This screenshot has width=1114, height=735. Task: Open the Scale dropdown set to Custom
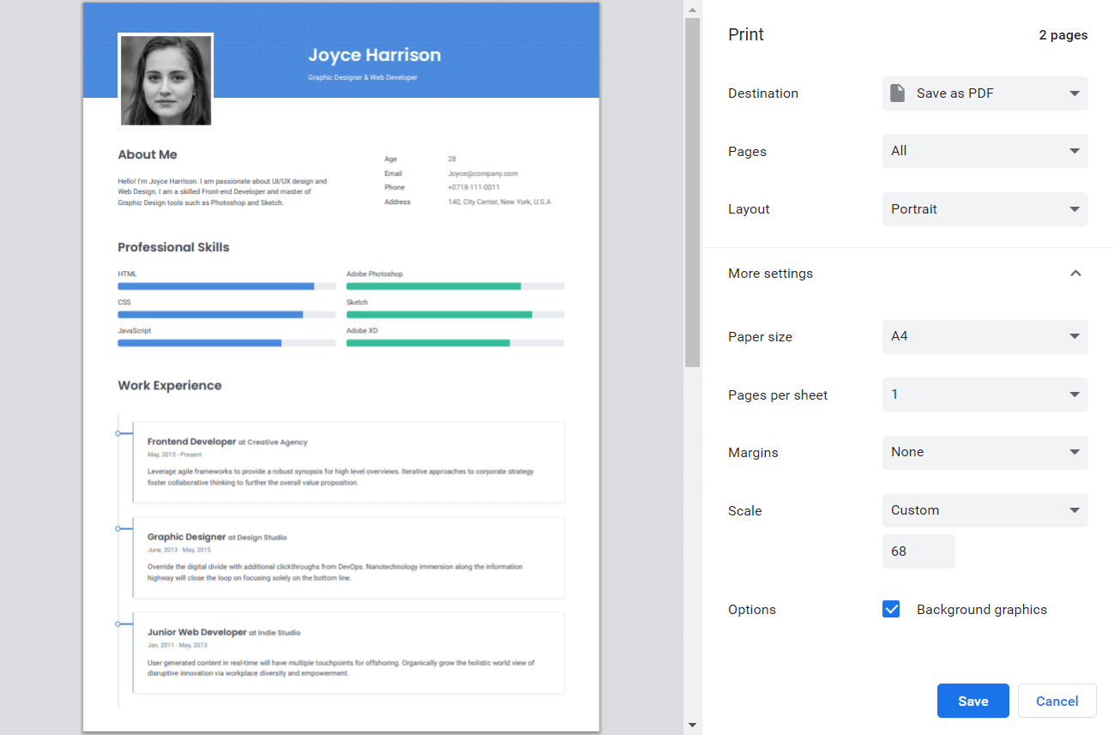coord(985,510)
